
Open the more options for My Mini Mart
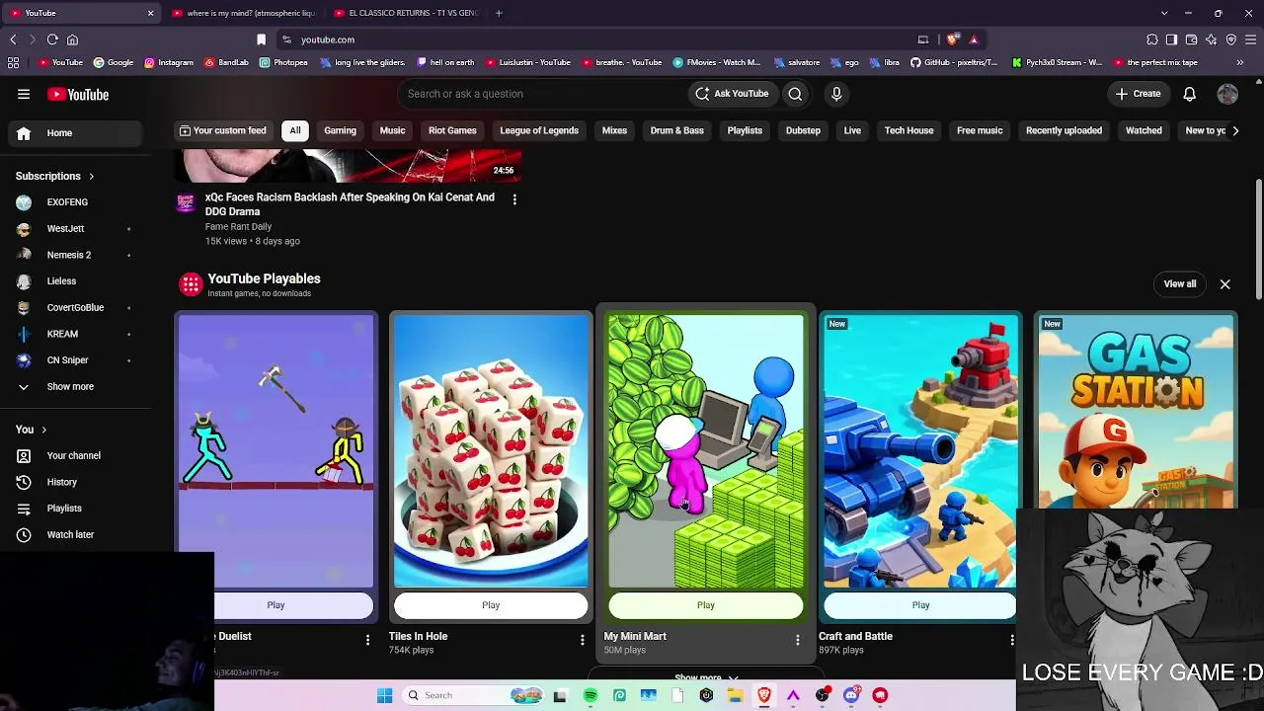(x=798, y=640)
